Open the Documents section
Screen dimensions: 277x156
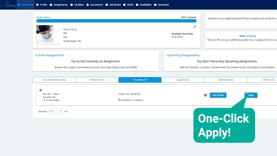click(95, 5)
